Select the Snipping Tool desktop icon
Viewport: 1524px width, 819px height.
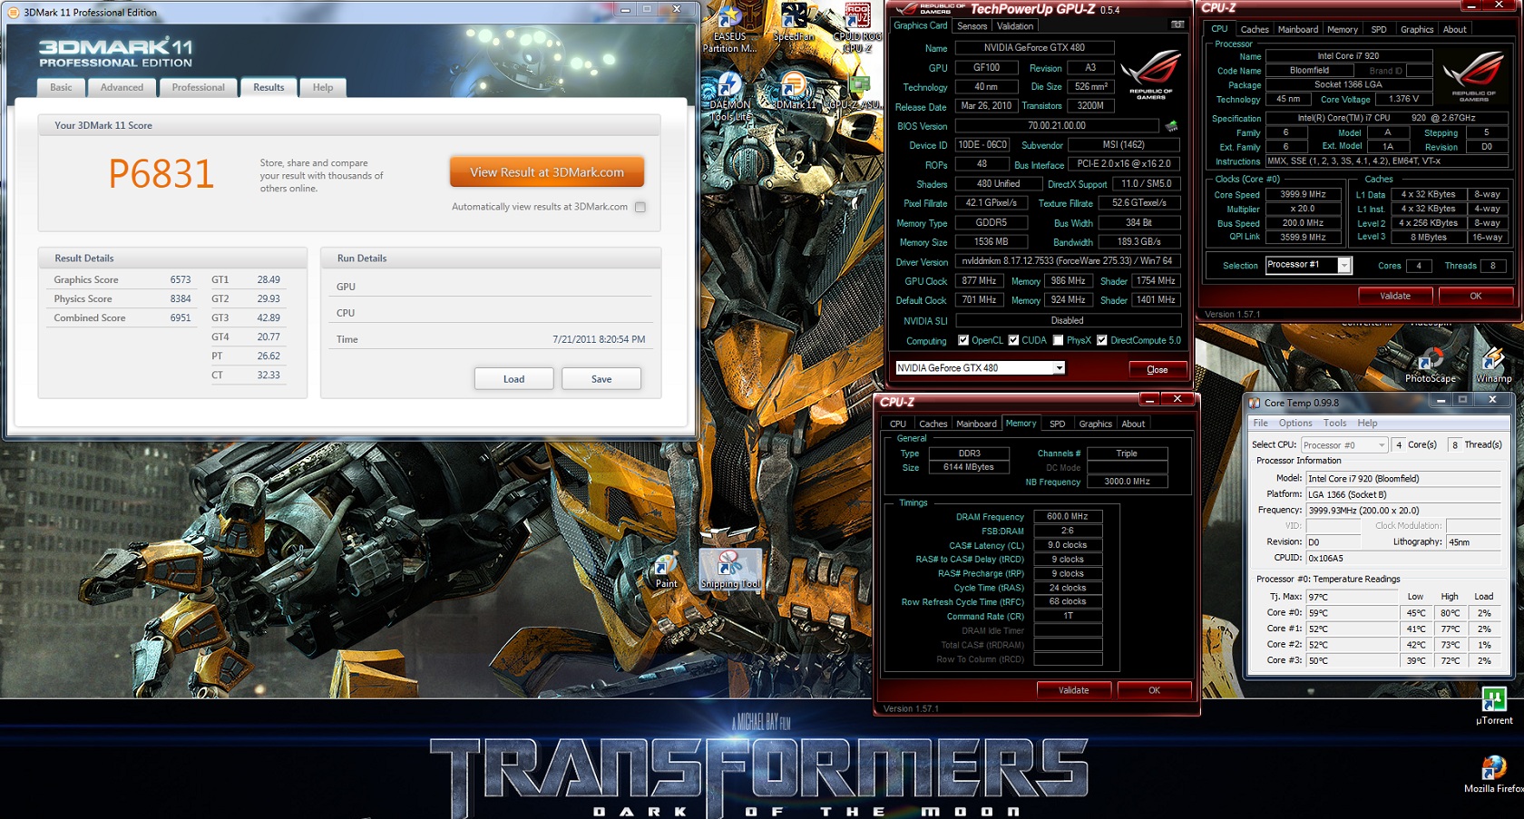tap(730, 570)
